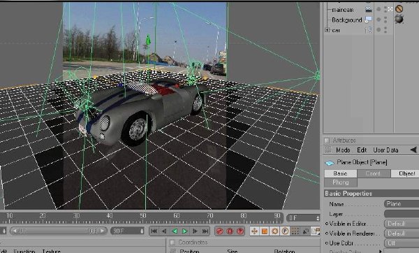
Task: Toggle parameter keying P icon
Action: pyautogui.click(x=285, y=231)
